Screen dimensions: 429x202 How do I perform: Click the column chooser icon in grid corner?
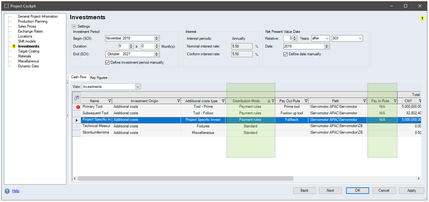point(77,97)
